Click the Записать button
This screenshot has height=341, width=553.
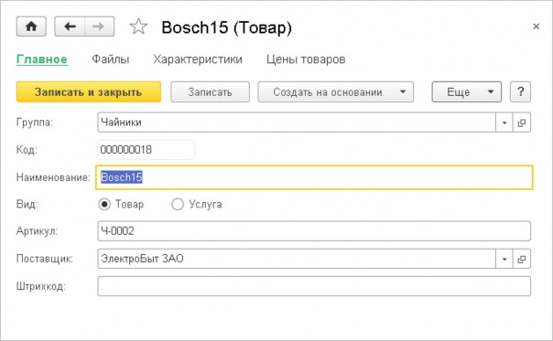coord(210,92)
